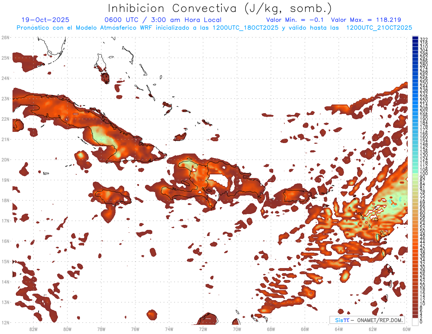Click the "208" color bar value

click(424, 108)
